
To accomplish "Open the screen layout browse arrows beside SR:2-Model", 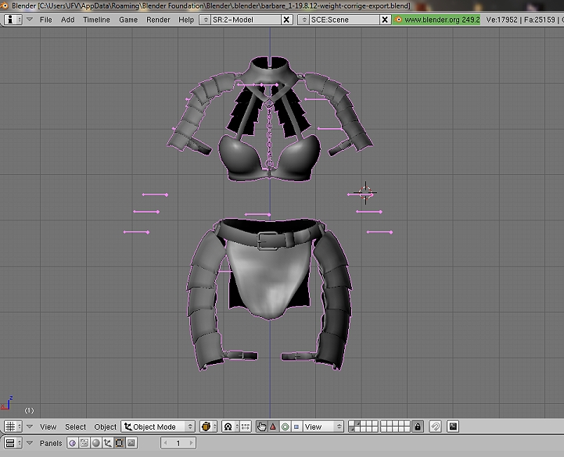I will (206, 20).
